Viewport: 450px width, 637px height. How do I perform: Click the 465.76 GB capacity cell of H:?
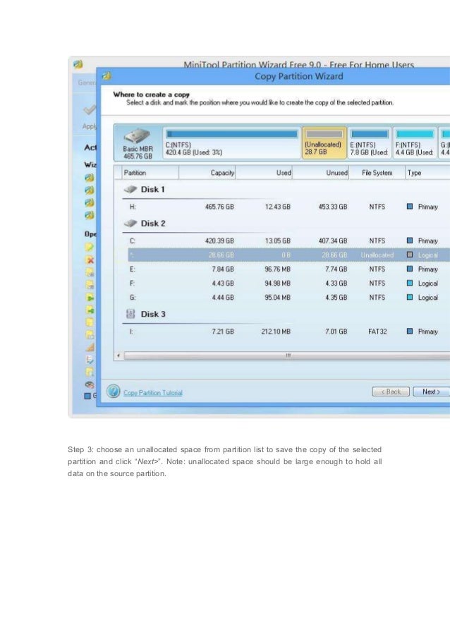(x=219, y=207)
